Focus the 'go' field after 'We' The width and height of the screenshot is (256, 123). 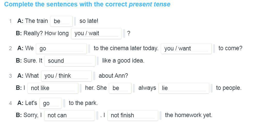pos(61,48)
